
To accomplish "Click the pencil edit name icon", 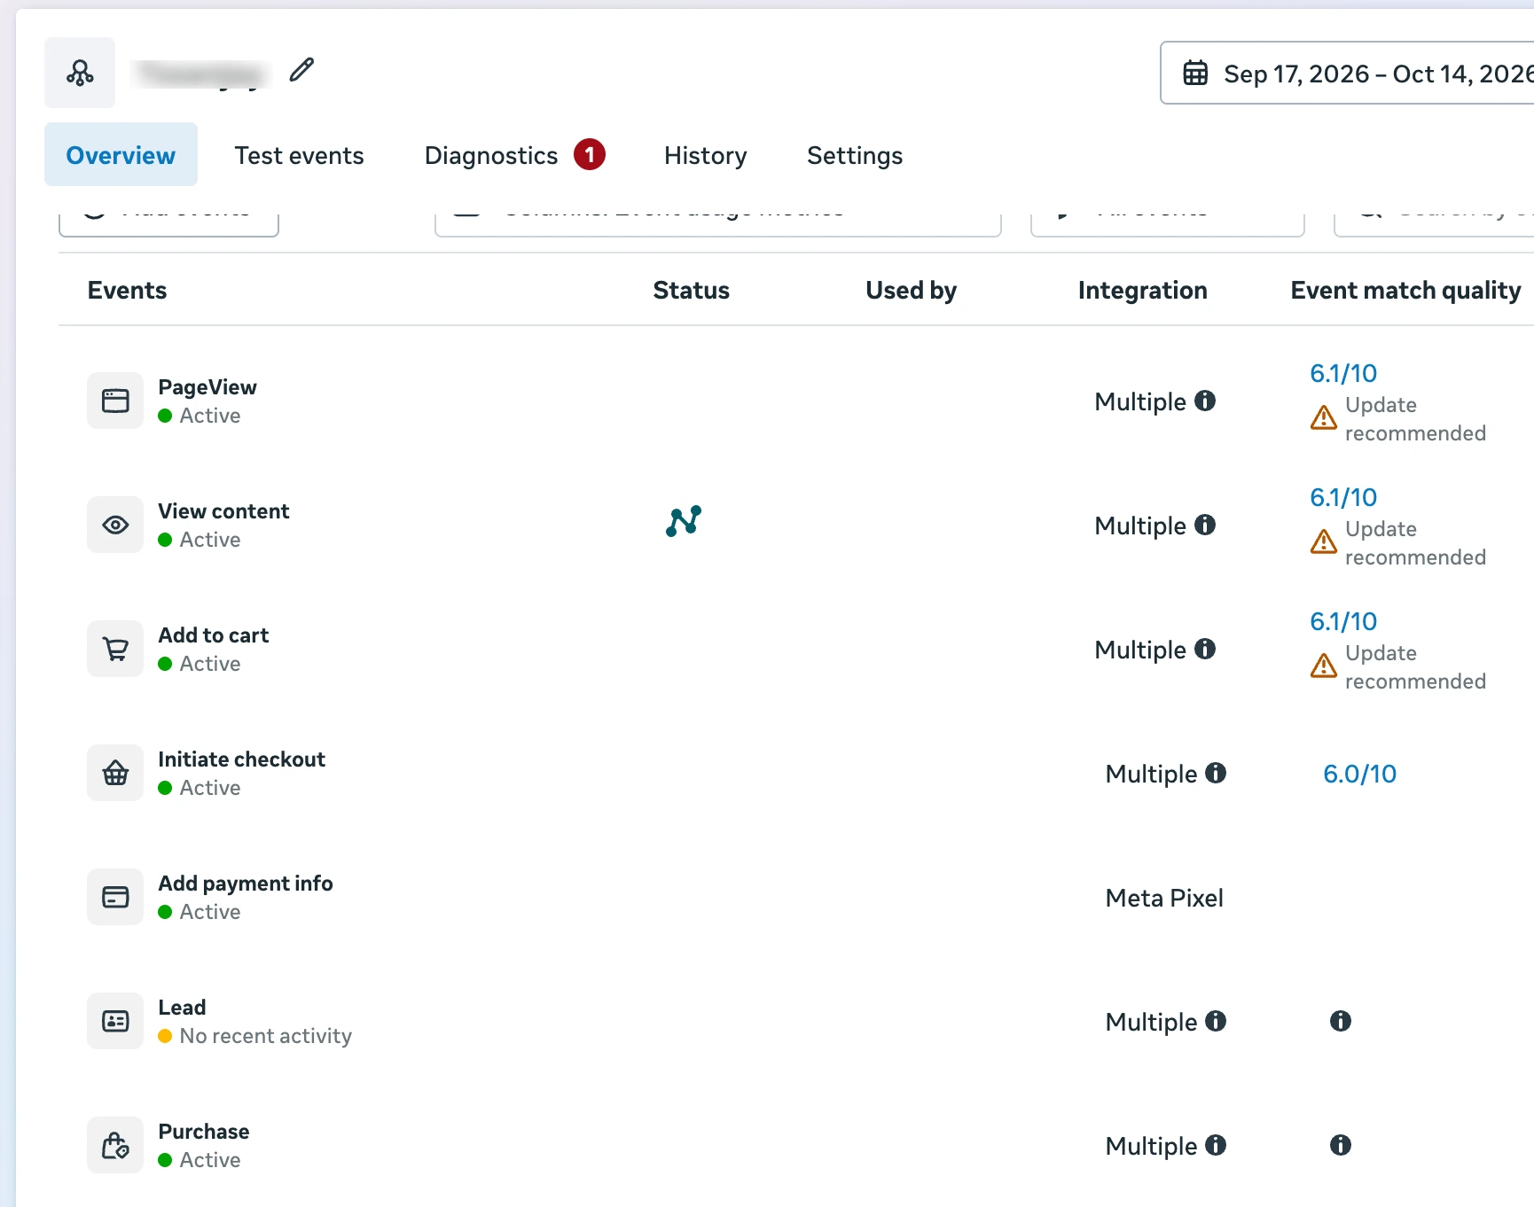I will click(x=301, y=70).
